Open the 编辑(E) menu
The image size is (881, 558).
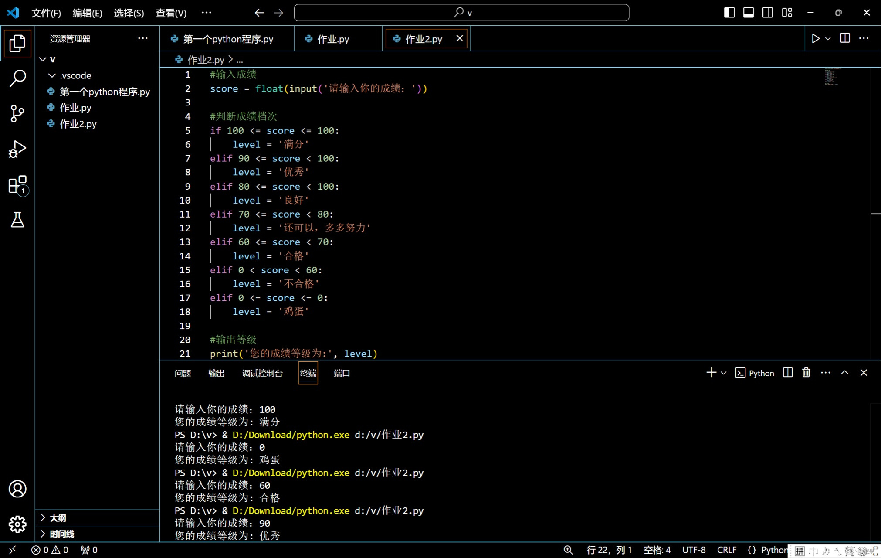tap(87, 13)
